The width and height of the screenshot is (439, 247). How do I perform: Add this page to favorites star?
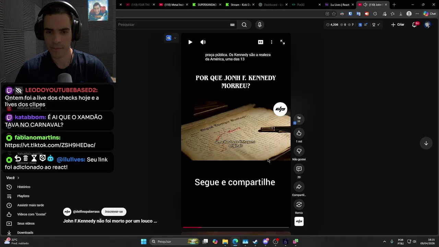tap(334, 14)
